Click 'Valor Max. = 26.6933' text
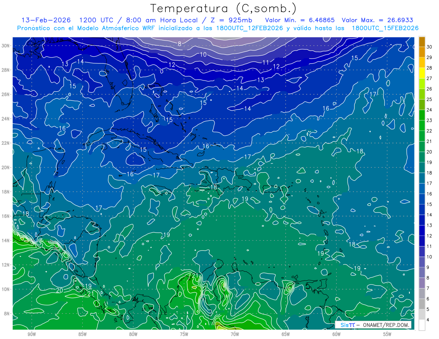 378,20
